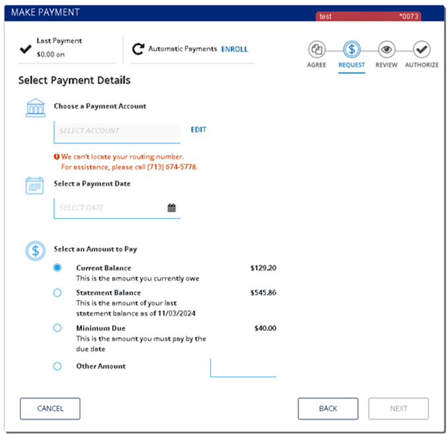Click the Other Amount entry field
The image size is (448, 434).
pos(243,368)
